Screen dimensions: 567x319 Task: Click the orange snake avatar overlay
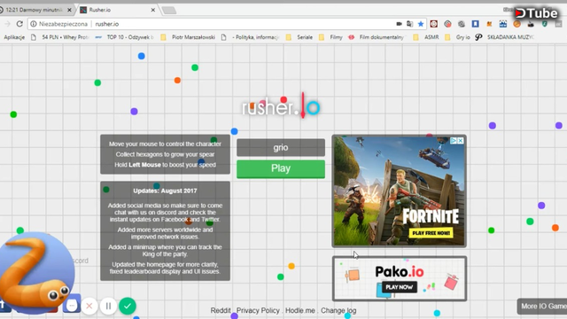tap(36, 272)
